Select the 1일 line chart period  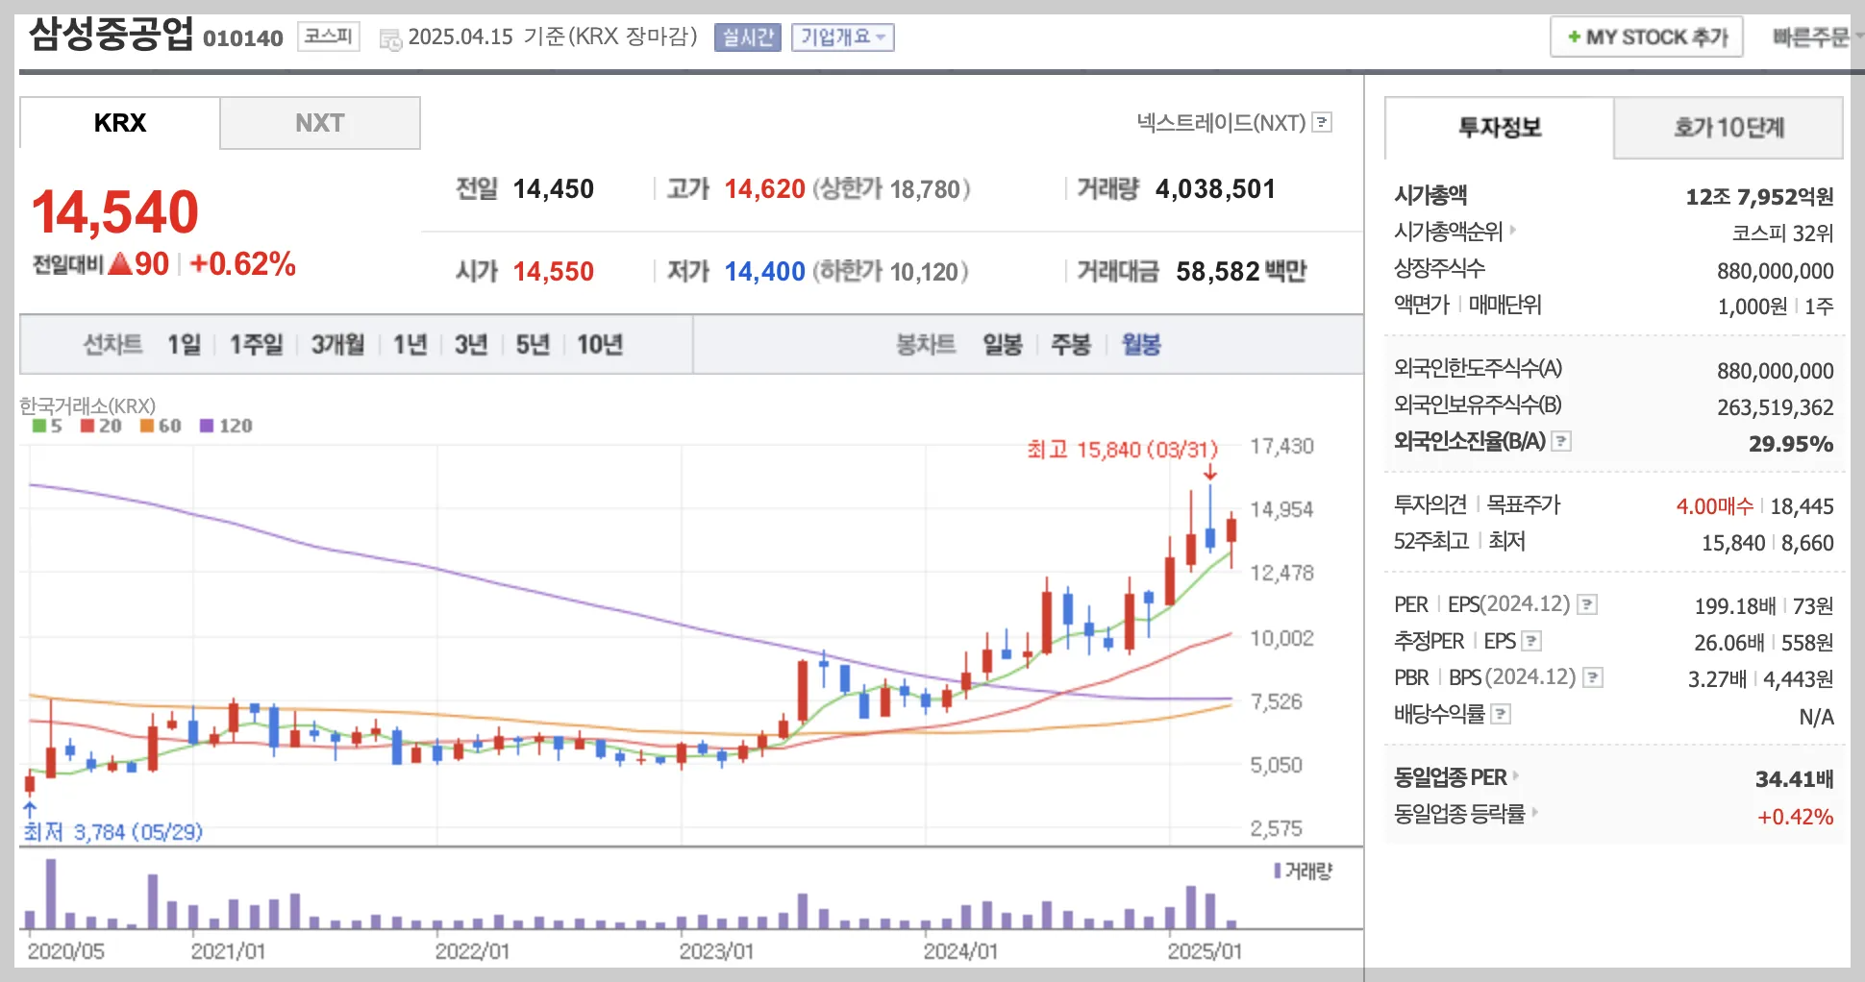(x=184, y=344)
